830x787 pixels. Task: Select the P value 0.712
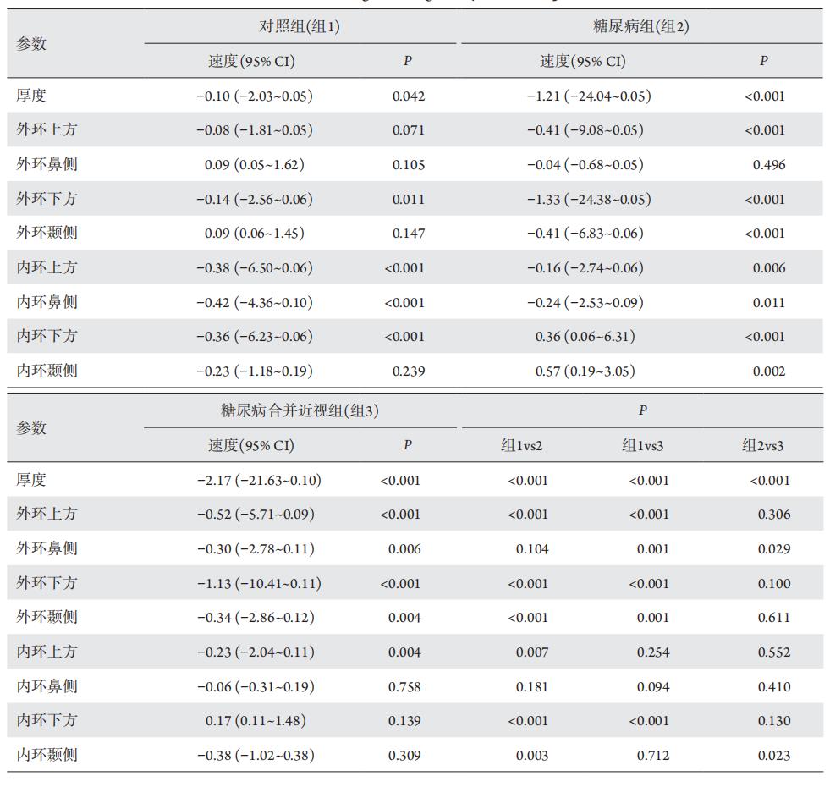coord(653,756)
